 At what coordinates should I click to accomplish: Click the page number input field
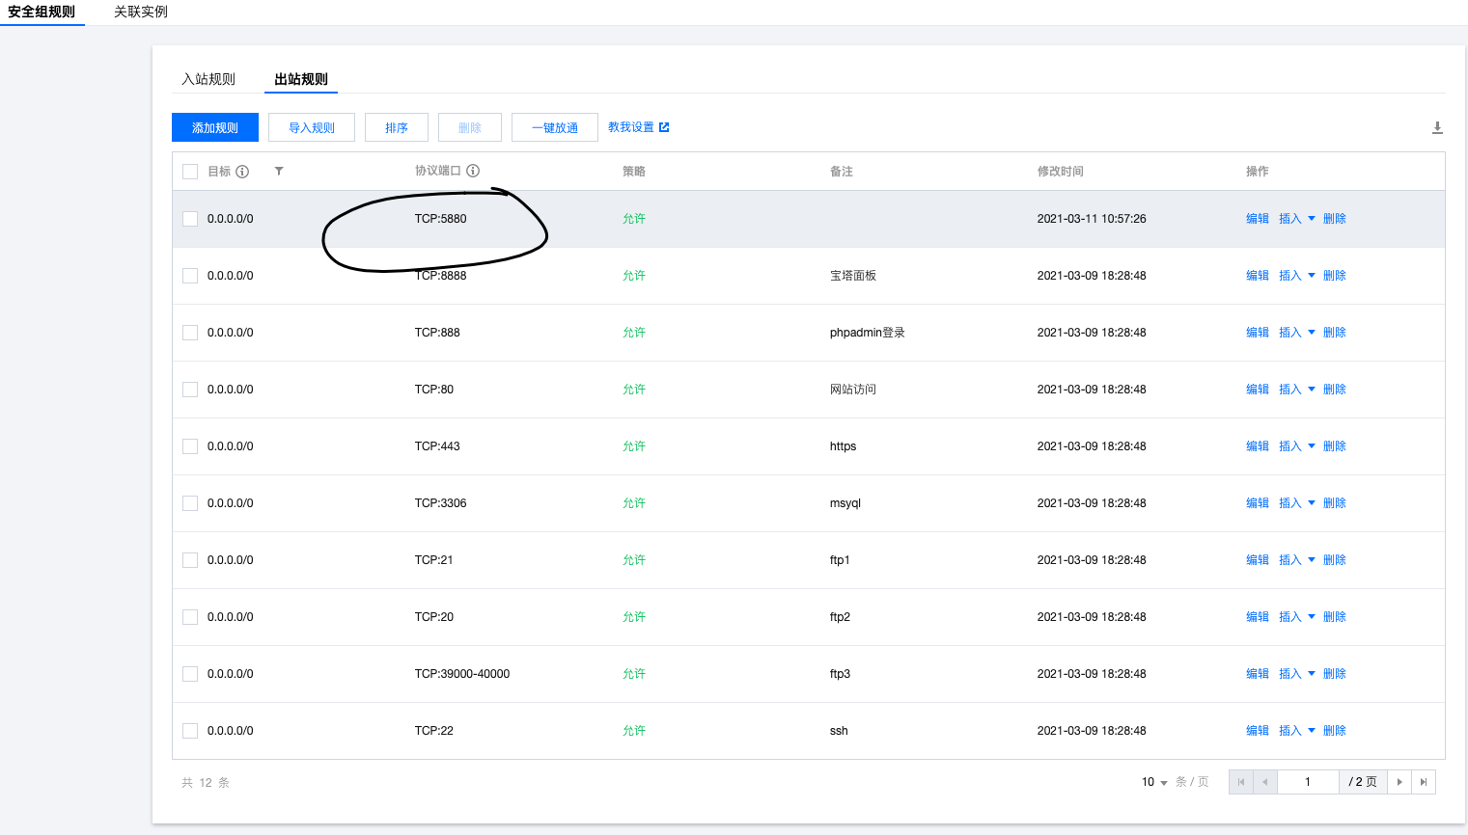(x=1308, y=782)
